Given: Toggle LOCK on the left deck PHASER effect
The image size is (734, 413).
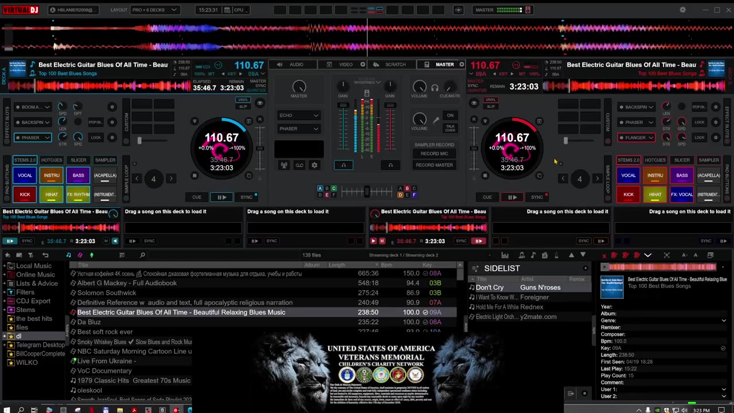Looking at the screenshot, I should click(96, 138).
